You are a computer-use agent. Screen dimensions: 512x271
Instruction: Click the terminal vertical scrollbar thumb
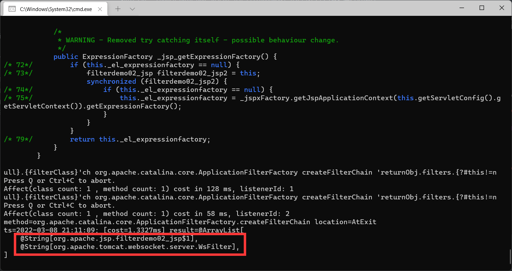click(510, 257)
